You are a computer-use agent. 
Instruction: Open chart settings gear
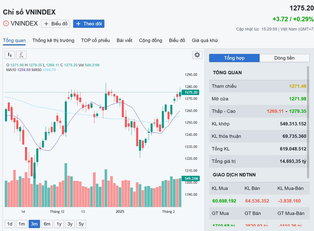[x=197, y=55]
